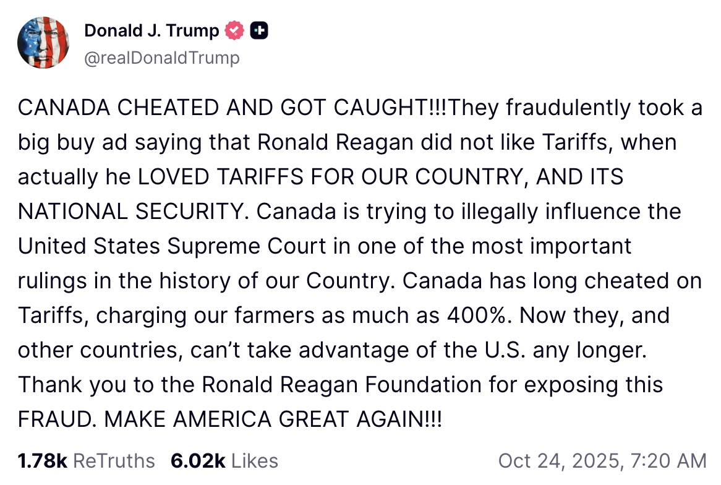The width and height of the screenshot is (721, 485).
Task: Click the word "FRAUD." in the last line
Action: [57, 419]
